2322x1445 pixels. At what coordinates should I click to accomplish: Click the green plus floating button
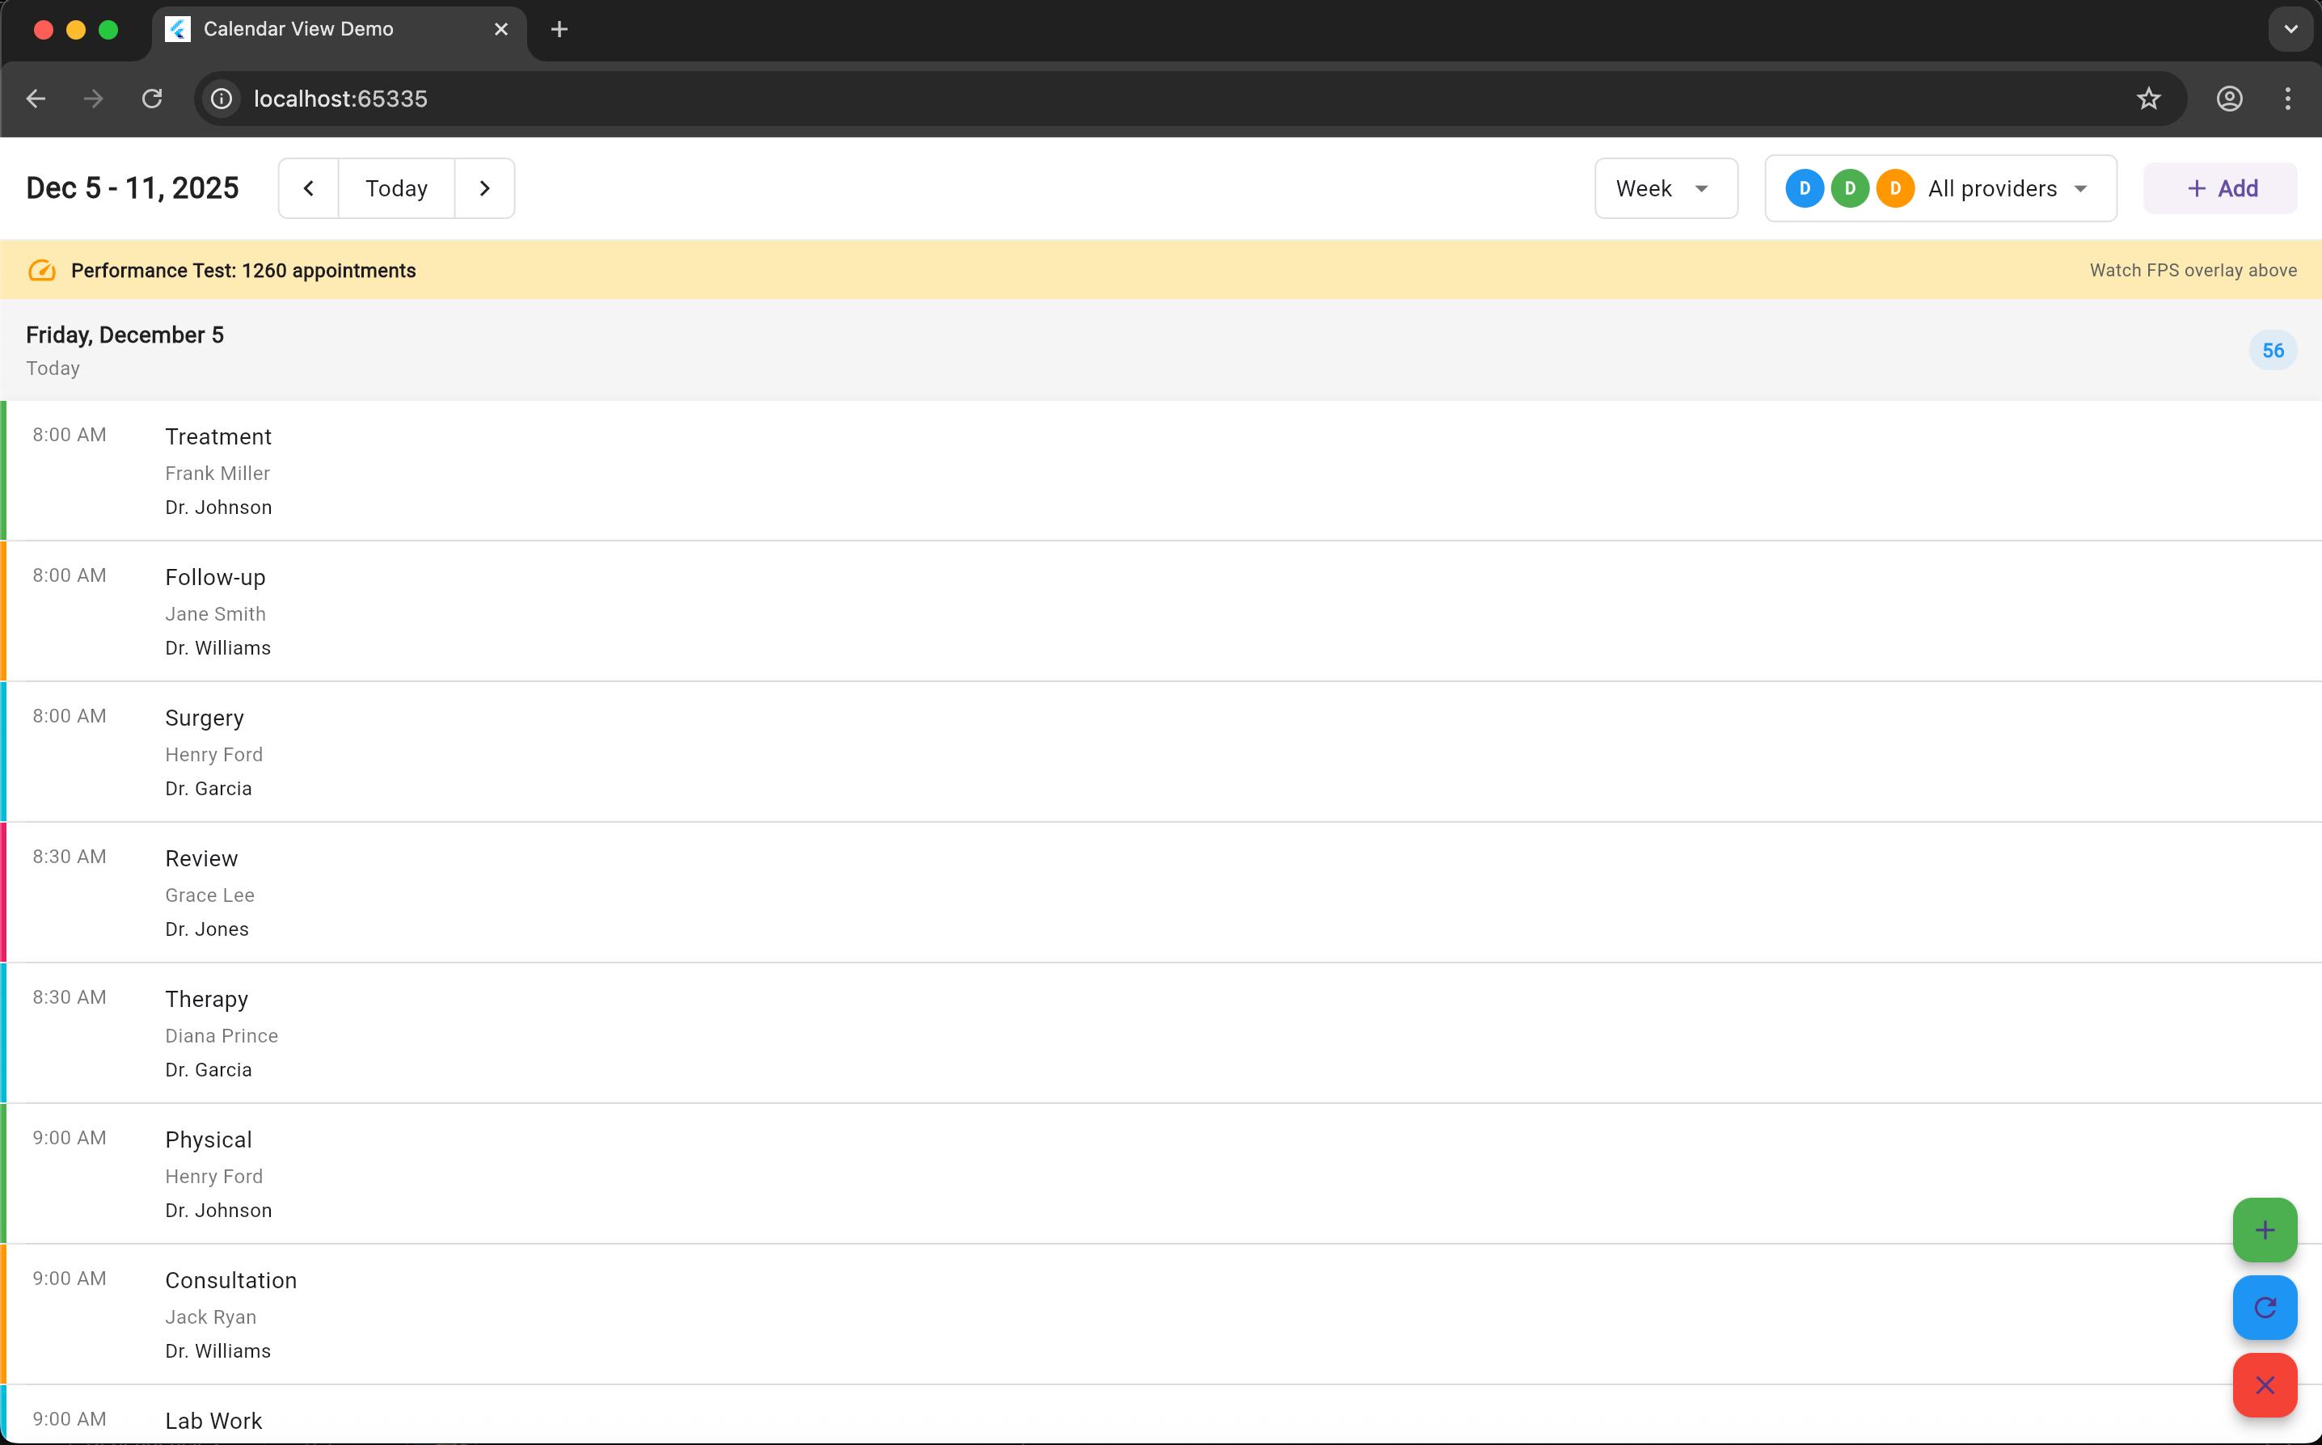2264,1230
